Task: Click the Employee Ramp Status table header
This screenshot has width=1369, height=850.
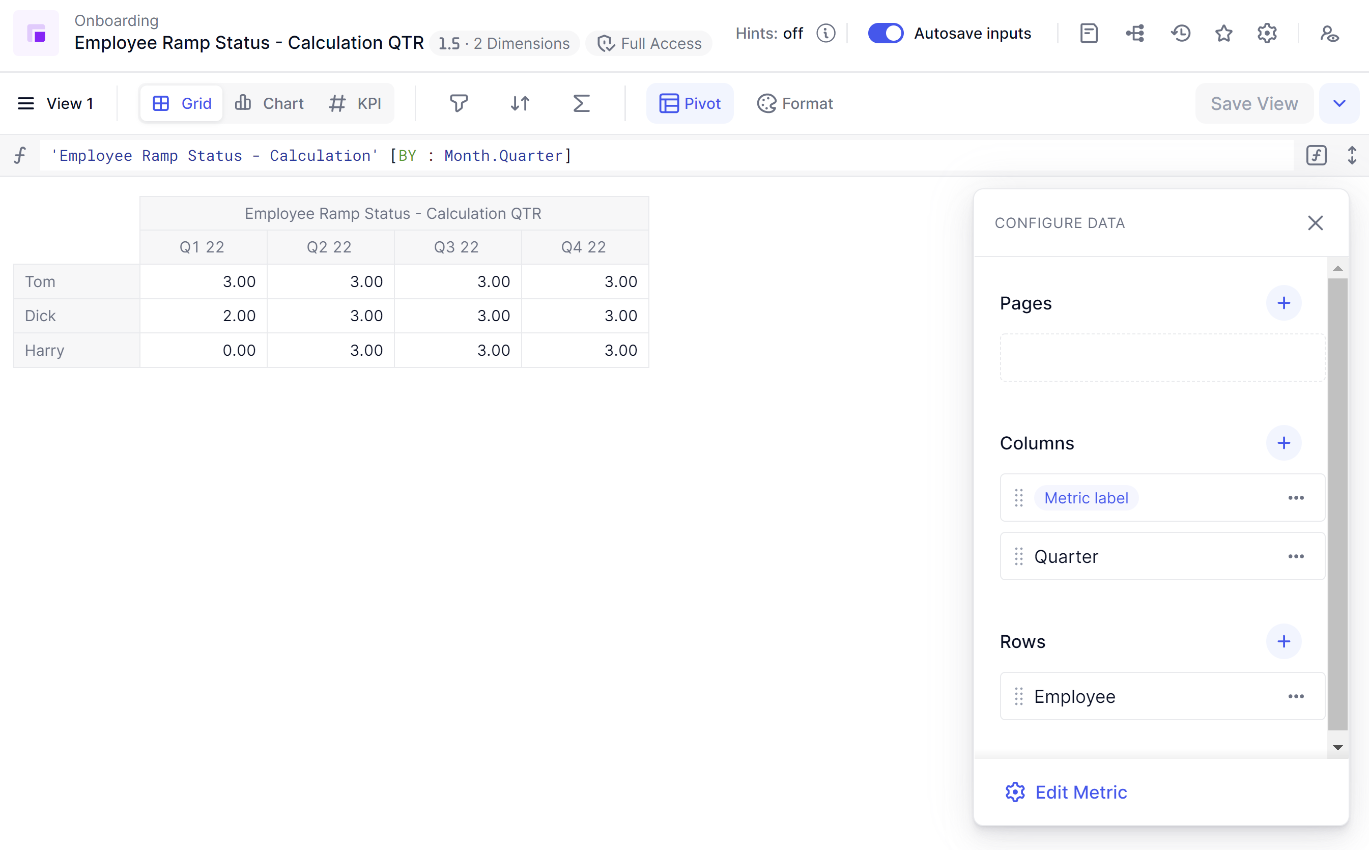Action: [394, 214]
